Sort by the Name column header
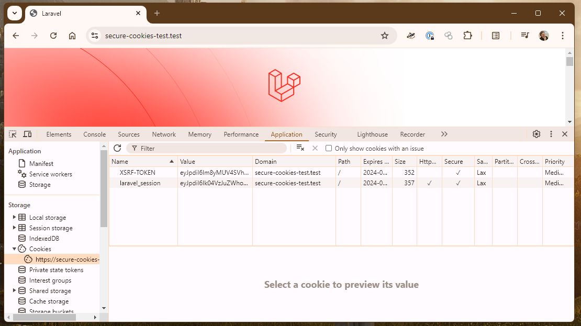 pos(143,162)
